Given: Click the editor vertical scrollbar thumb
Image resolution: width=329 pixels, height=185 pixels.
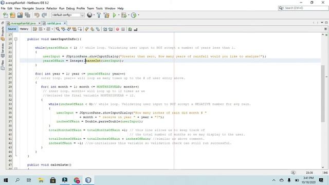Looking at the screenshot, I should (323, 94).
